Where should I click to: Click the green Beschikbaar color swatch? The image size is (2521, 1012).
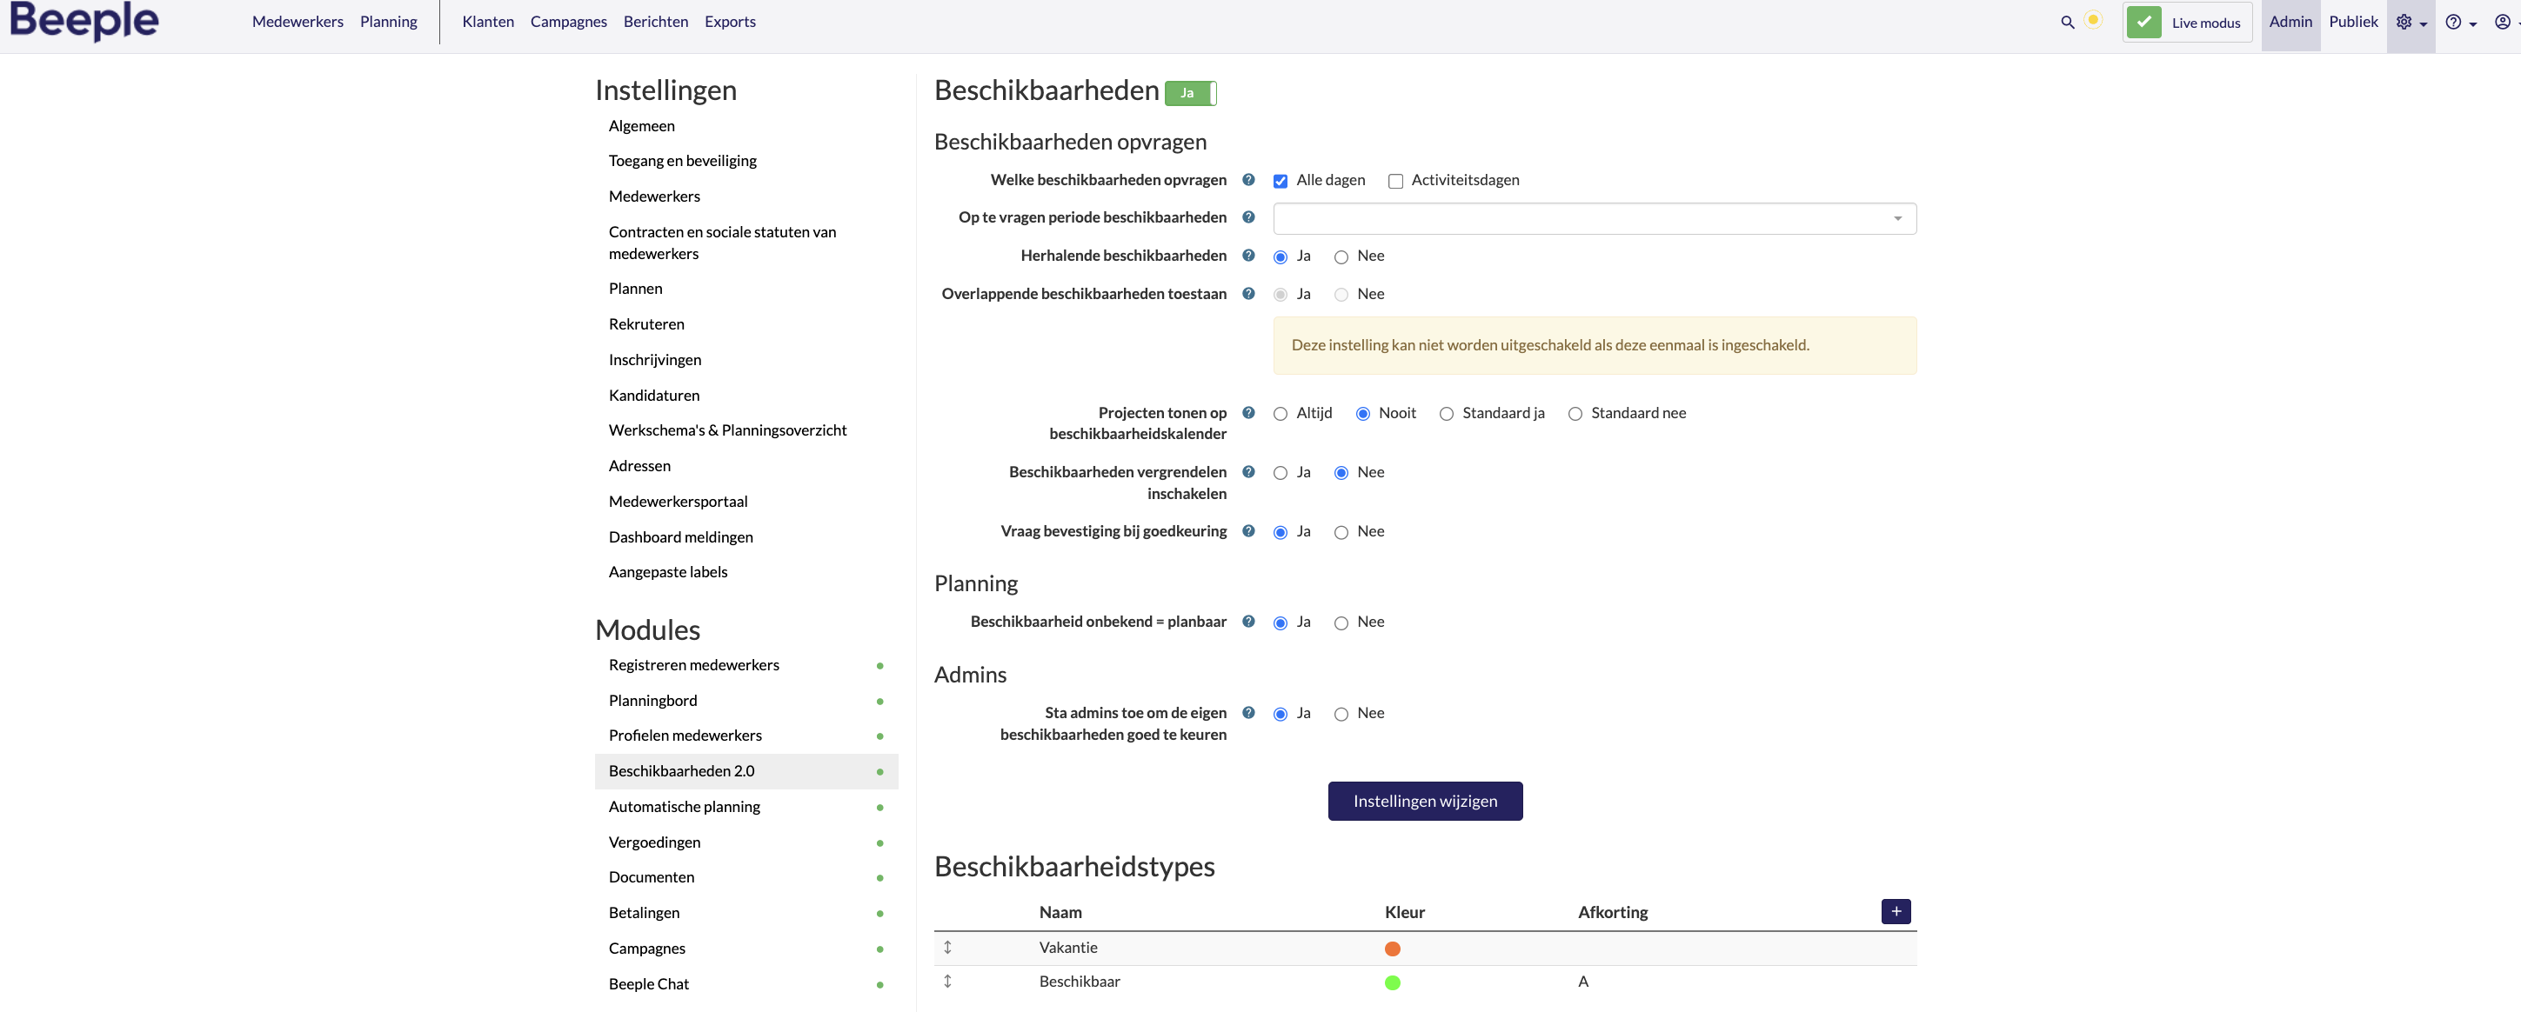(x=1393, y=982)
